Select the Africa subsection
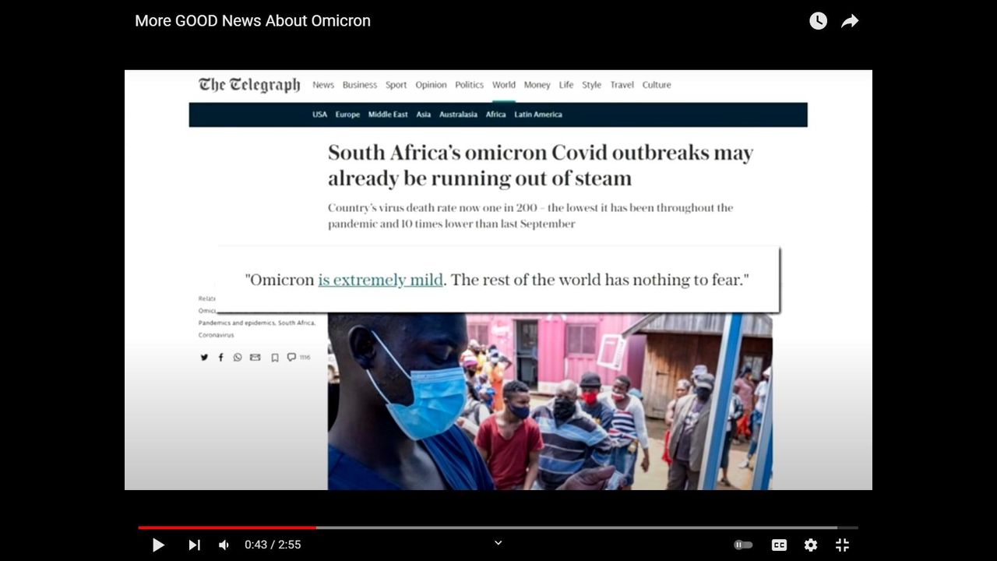 tap(495, 115)
